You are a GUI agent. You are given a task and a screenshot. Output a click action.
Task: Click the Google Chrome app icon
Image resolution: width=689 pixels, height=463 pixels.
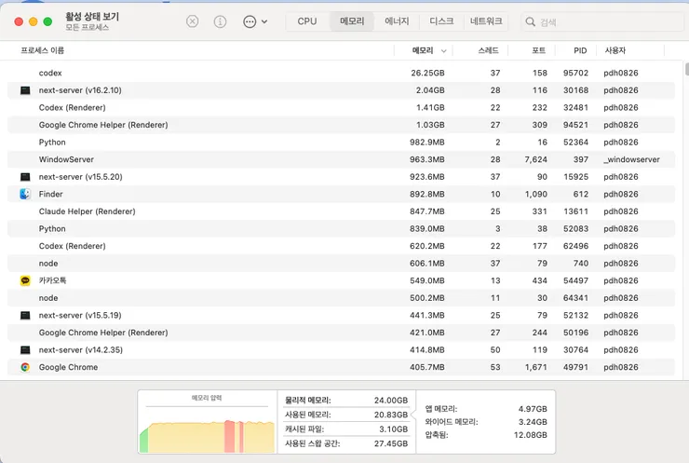point(25,367)
